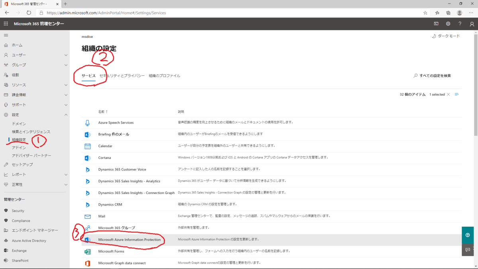Image resolution: width=478 pixels, height=269 pixels.
Task: Collapse navigation with hamburger menu icon
Action: click(6, 35)
